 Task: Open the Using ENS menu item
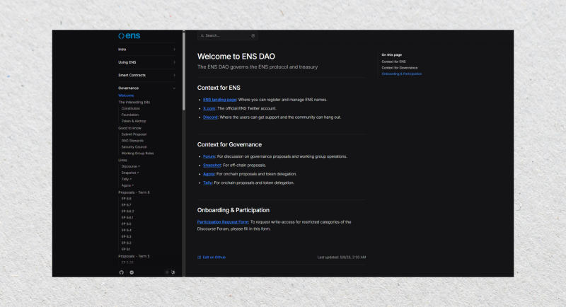click(147, 62)
